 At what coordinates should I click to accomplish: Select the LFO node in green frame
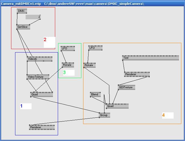pyautogui.click(x=67, y=49)
